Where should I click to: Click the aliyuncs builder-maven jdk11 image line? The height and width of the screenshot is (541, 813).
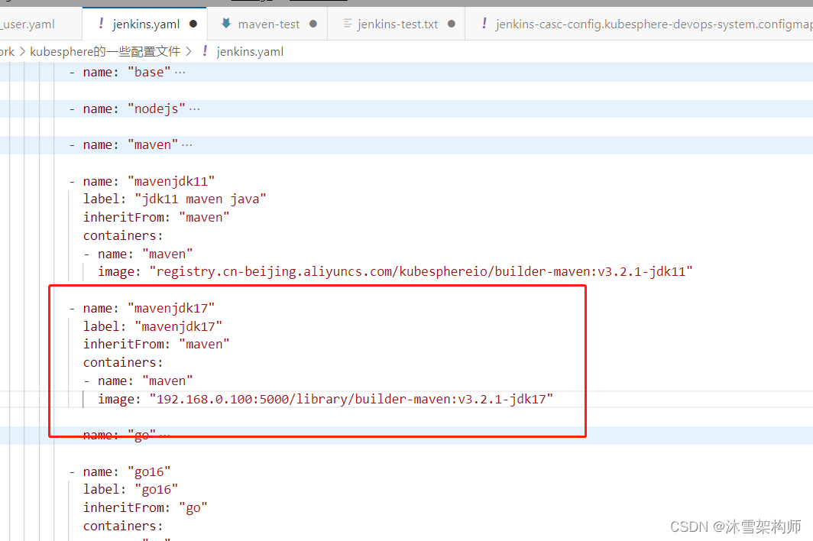coord(395,272)
